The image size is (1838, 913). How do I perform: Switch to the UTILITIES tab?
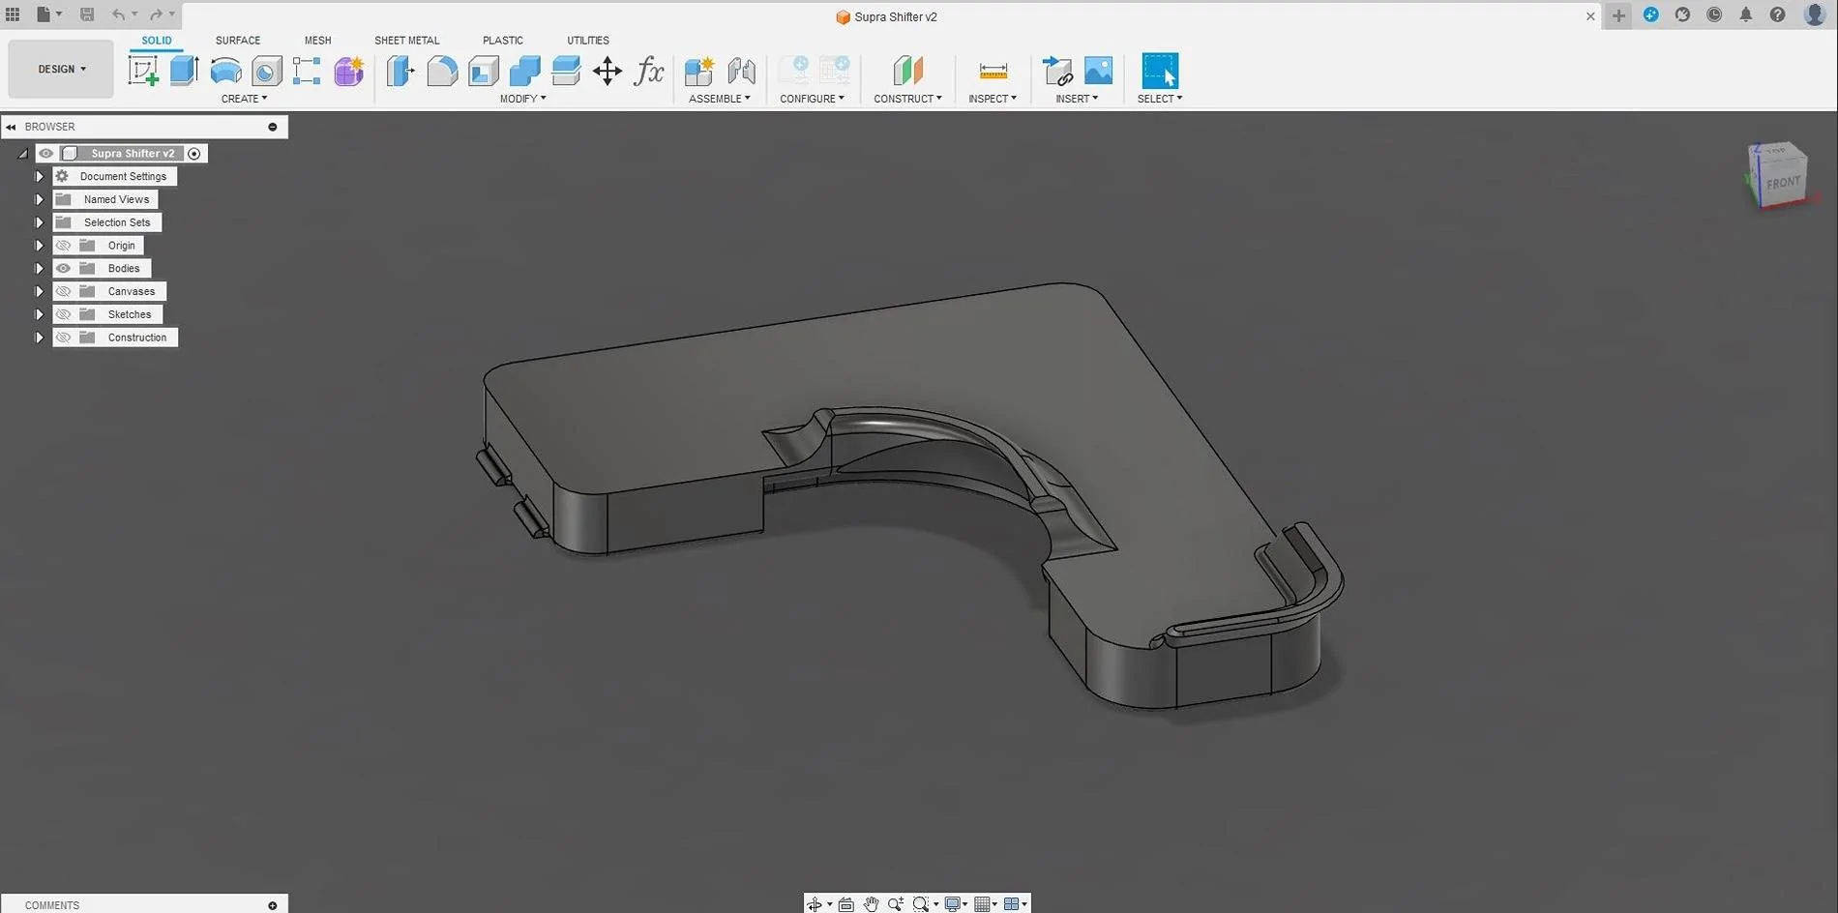tap(588, 41)
